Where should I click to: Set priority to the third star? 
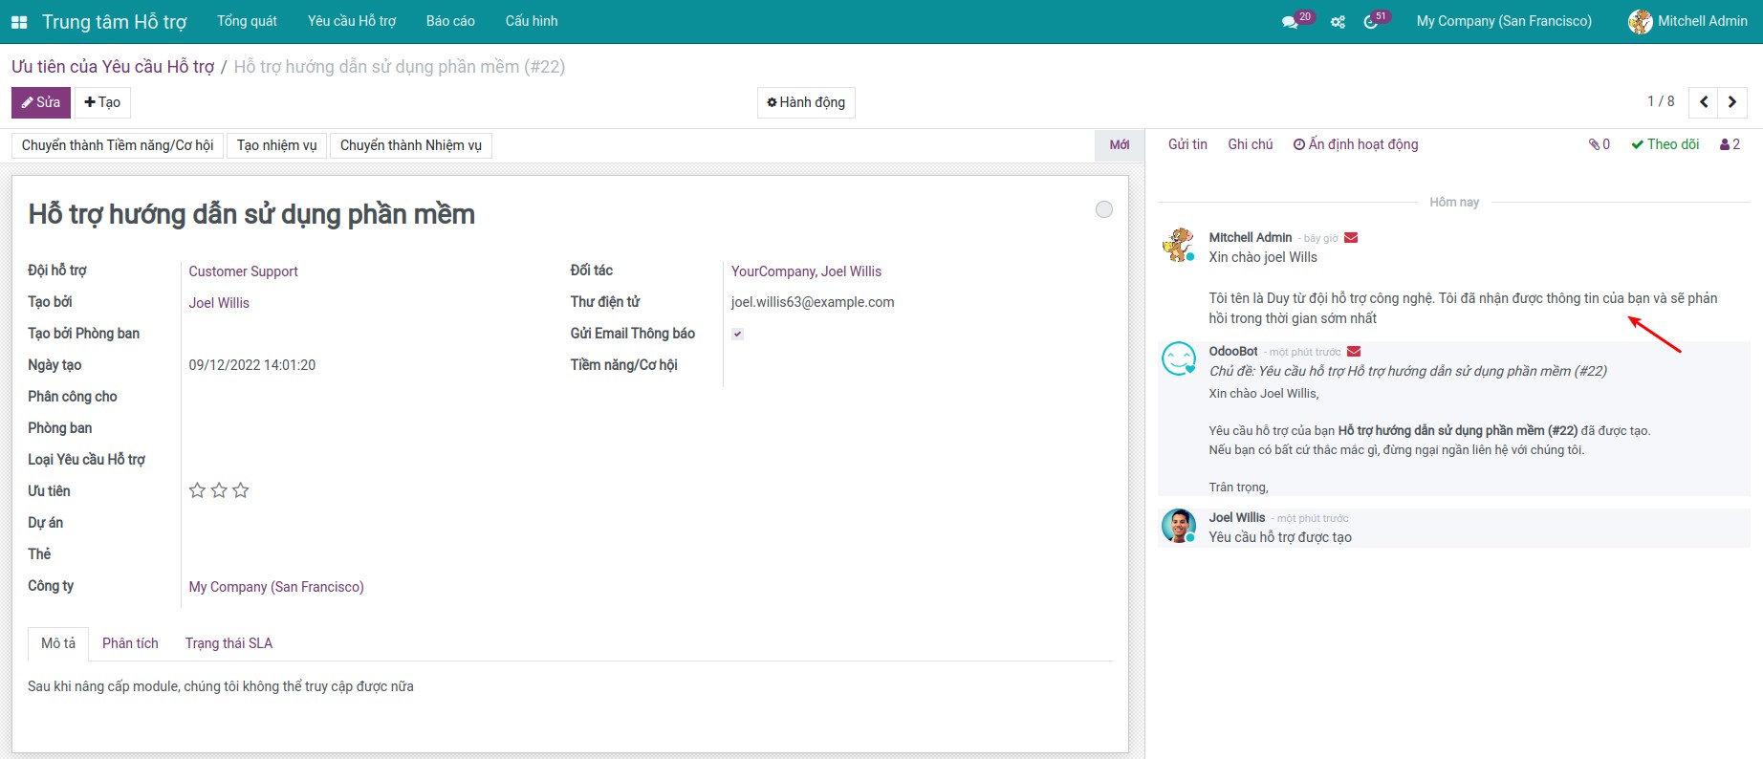(241, 490)
